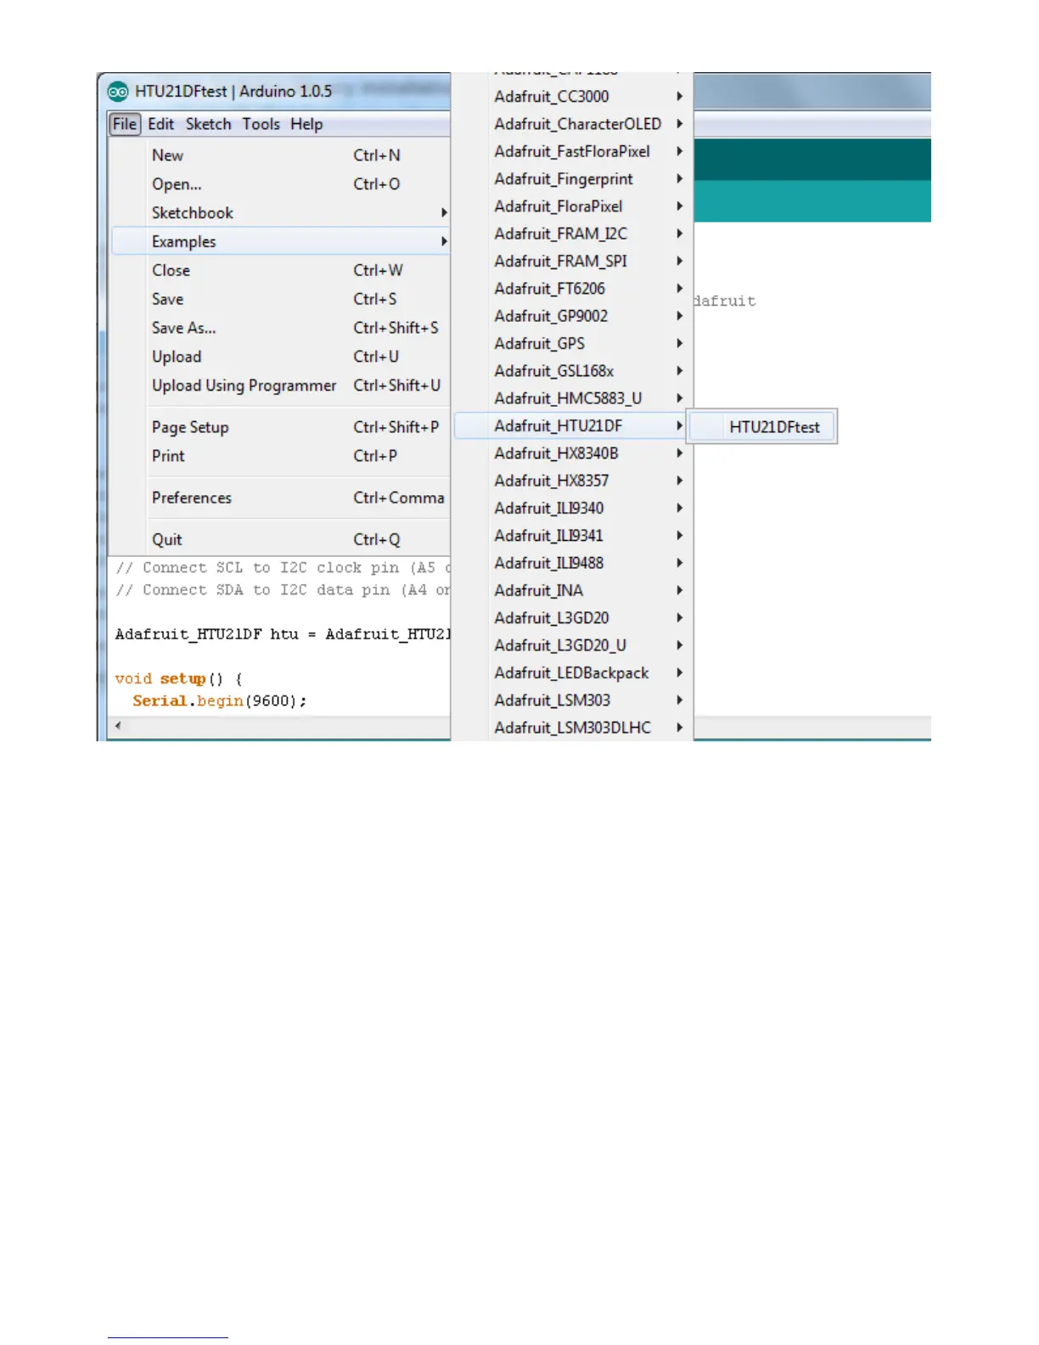Viewport: 1039px width, 1345px height.
Task: Expand the Adafruit_GP9002 examples
Action: [x=573, y=317]
